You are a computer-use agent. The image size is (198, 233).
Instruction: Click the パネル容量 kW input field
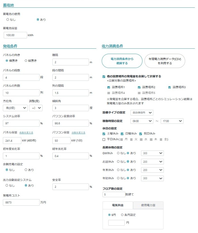click(x=12, y=141)
